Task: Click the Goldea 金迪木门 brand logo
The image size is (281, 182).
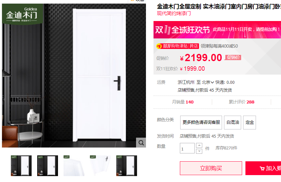Action: click(22, 14)
